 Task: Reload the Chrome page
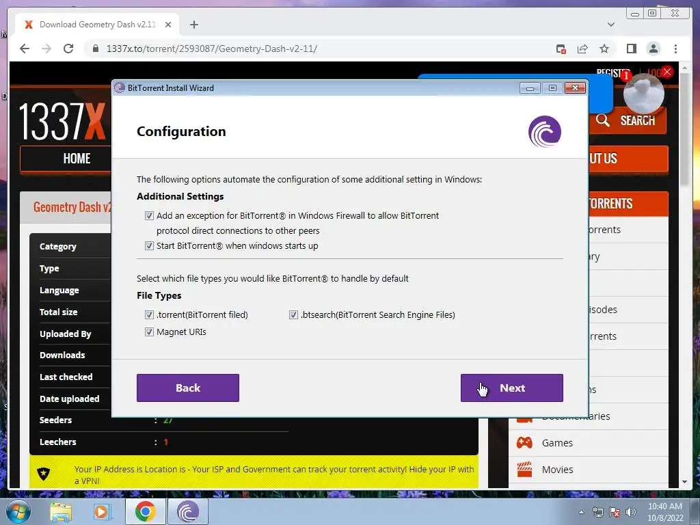68,49
